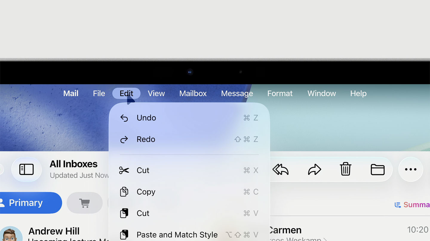Viewport: 430px width, 241px height.
Task: Open the email from Andrew Hill
Action: pos(54,233)
